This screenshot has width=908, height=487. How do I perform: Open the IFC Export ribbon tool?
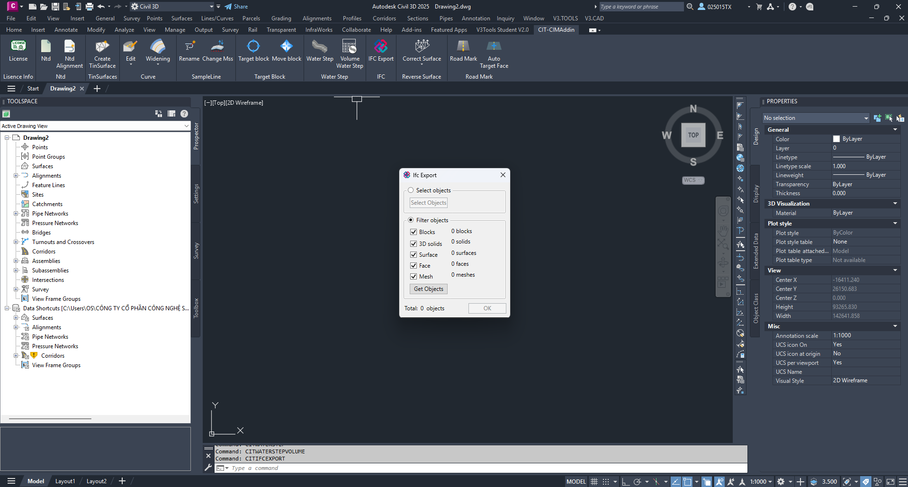pyautogui.click(x=381, y=51)
